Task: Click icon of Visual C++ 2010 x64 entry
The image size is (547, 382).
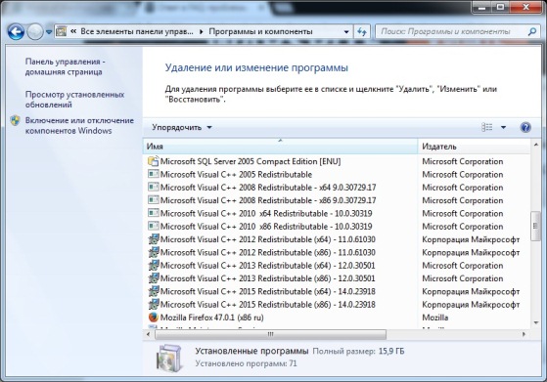Action: click(x=154, y=213)
